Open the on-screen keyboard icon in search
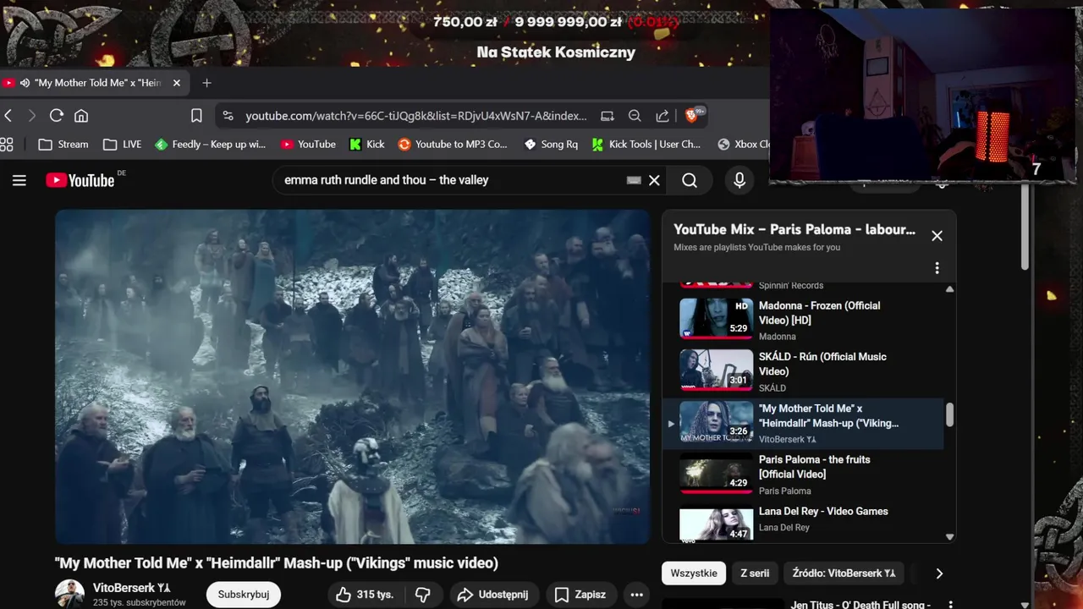This screenshot has height=609, width=1083. pos(634,180)
